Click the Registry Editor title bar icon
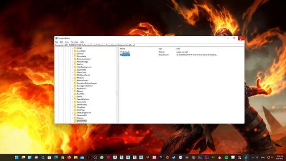Screen dimensions: 286x161 [x=57, y=38]
